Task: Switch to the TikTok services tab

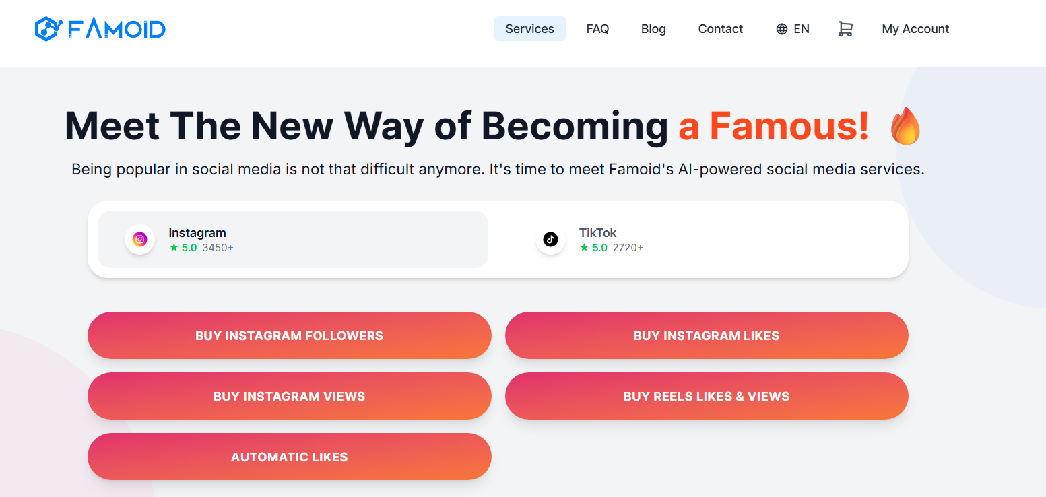Action: pyautogui.click(x=698, y=239)
